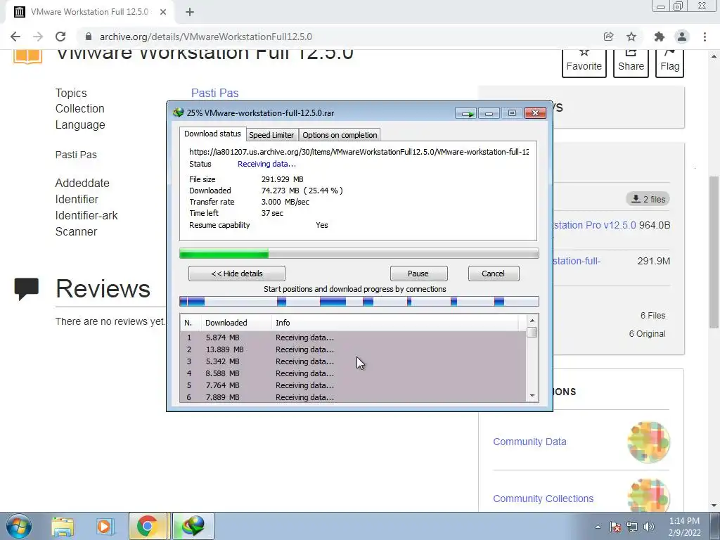Image resolution: width=720 pixels, height=540 pixels.
Task: Select connection row 3 with 5.342 MB
Action: [x=353, y=361]
